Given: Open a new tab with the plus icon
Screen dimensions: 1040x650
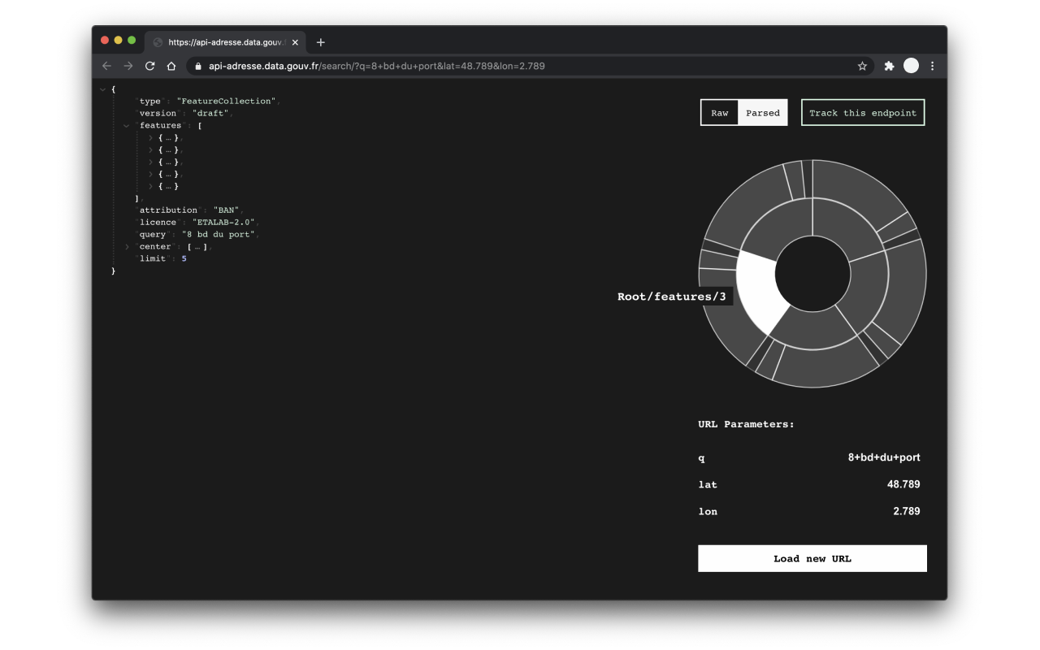Looking at the screenshot, I should (x=320, y=42).
